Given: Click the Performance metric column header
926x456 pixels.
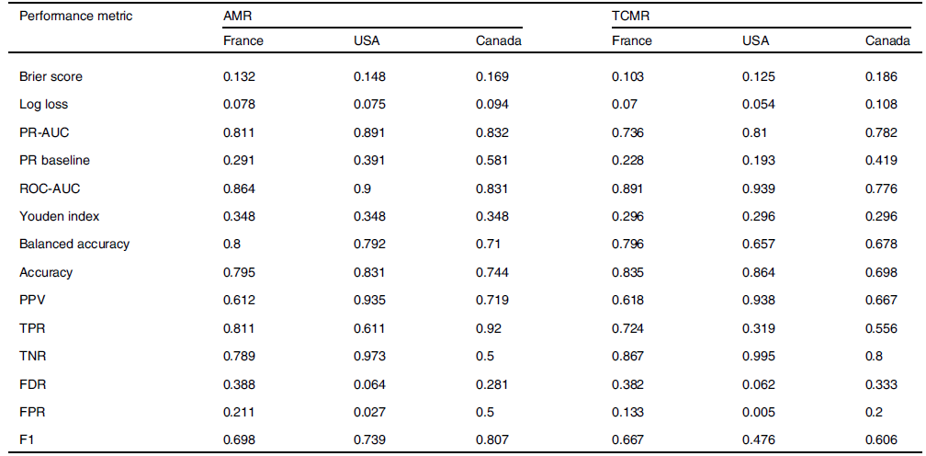Looking at the screenshot, I should (76, 17).
